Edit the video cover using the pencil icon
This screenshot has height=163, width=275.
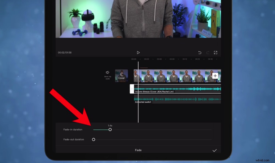[121, 74]
